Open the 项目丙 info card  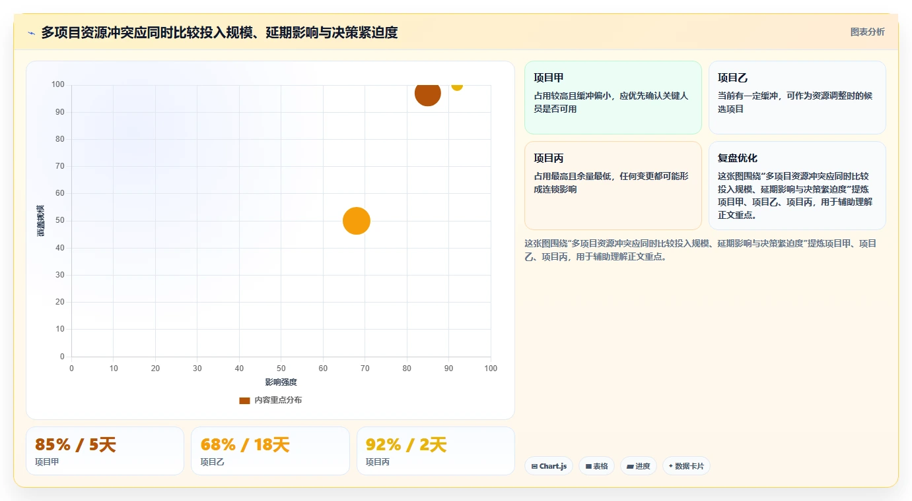613,185
